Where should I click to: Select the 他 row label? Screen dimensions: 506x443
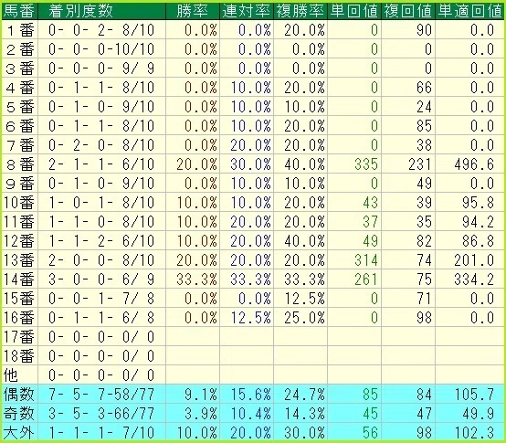[x=10, y=374]
